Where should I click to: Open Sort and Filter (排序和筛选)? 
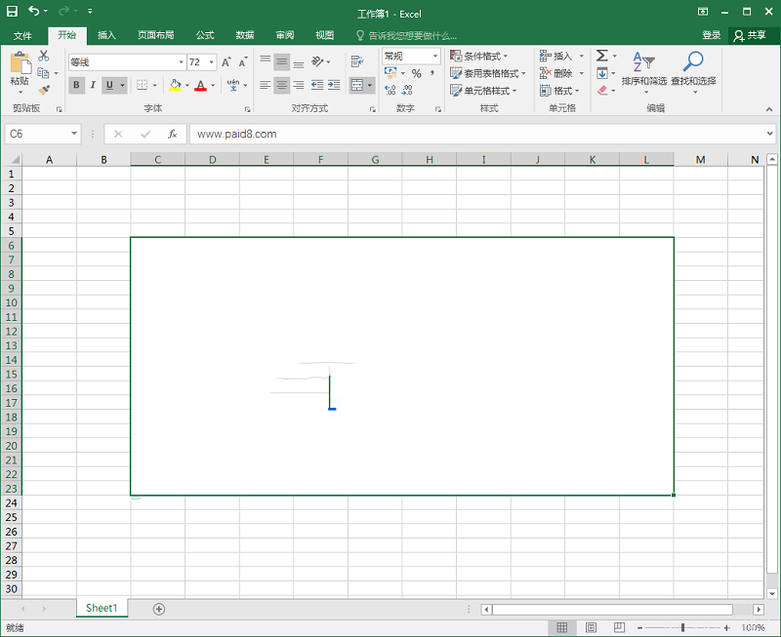(644, 72)
